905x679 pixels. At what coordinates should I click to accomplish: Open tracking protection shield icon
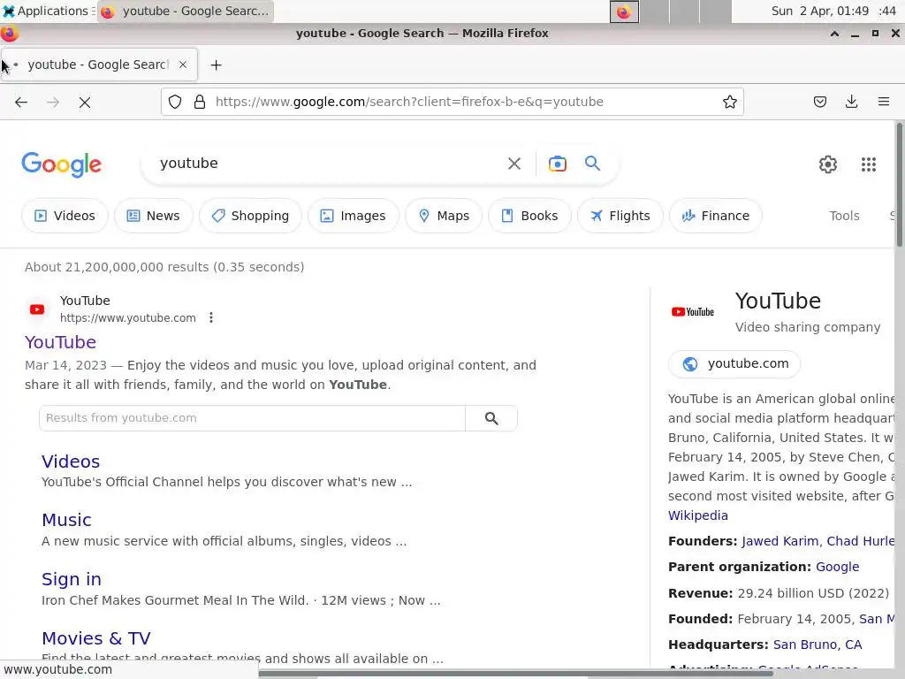coord(175,103)
